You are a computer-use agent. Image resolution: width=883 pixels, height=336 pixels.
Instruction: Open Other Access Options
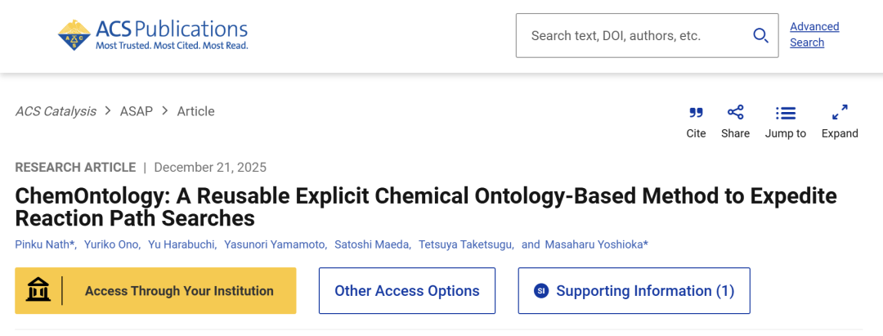tap(407, 291)
